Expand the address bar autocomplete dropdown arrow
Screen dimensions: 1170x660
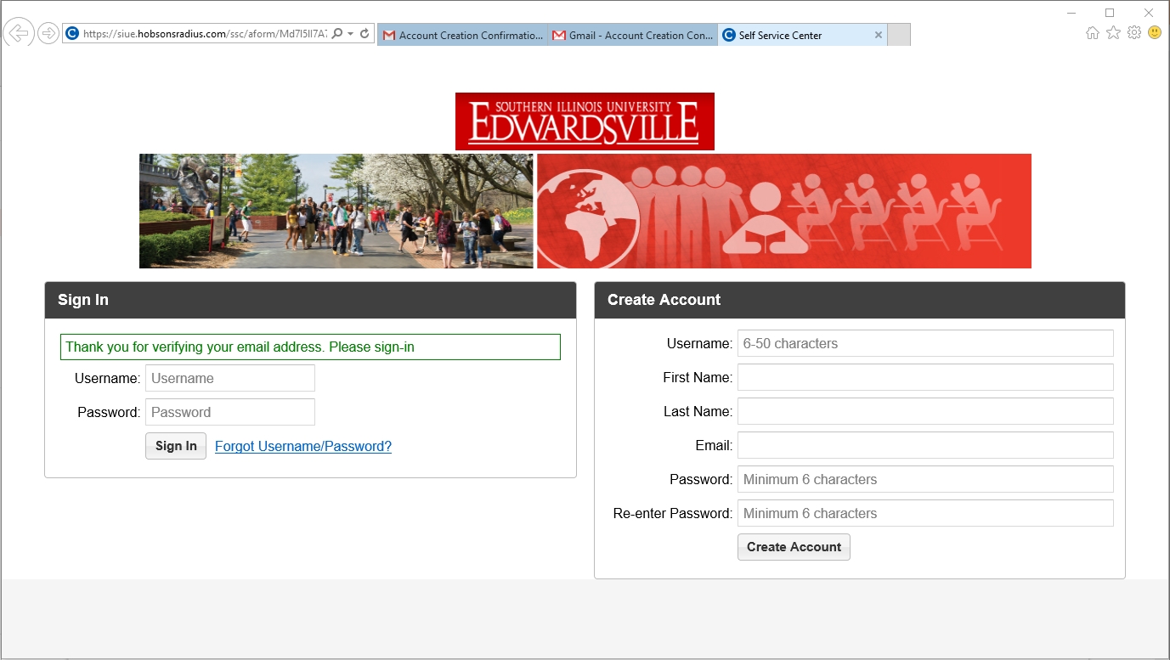[351, 34]
